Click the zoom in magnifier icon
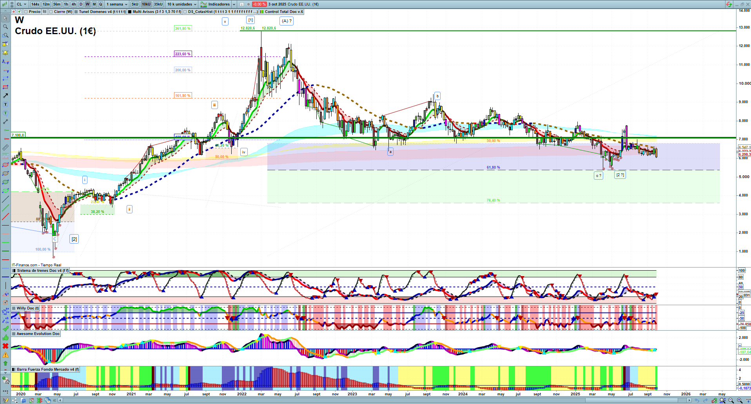 [740, 400]
